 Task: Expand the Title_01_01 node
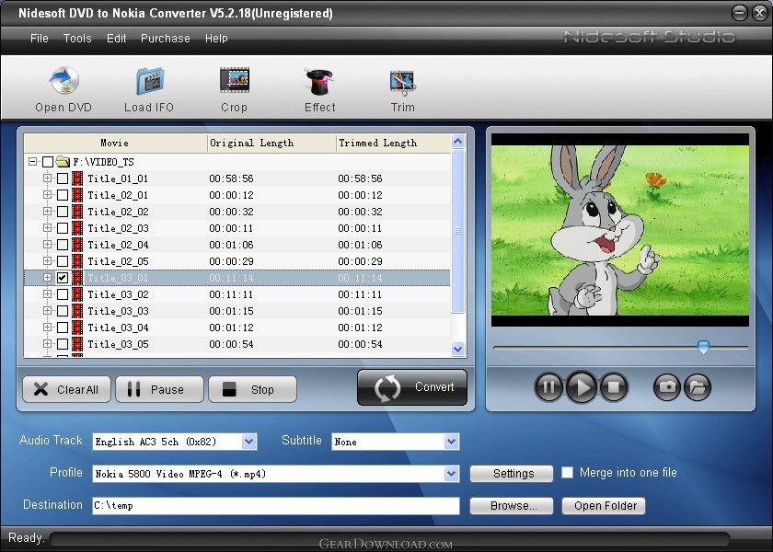(x=47, y=178)
